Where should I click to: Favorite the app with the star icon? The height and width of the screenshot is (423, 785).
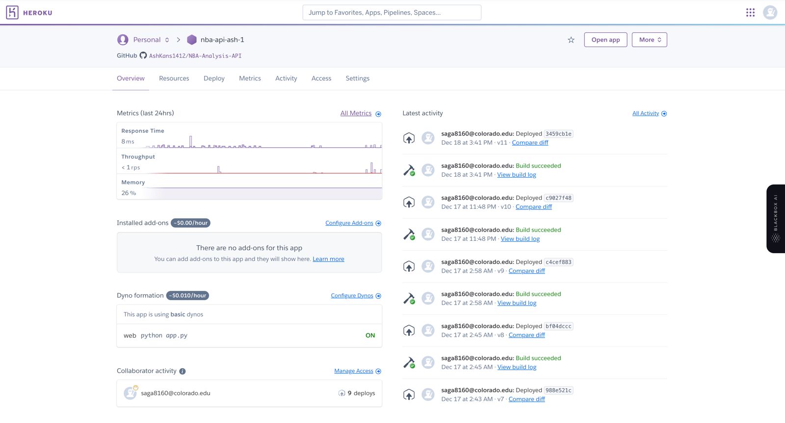pos(571,40)
